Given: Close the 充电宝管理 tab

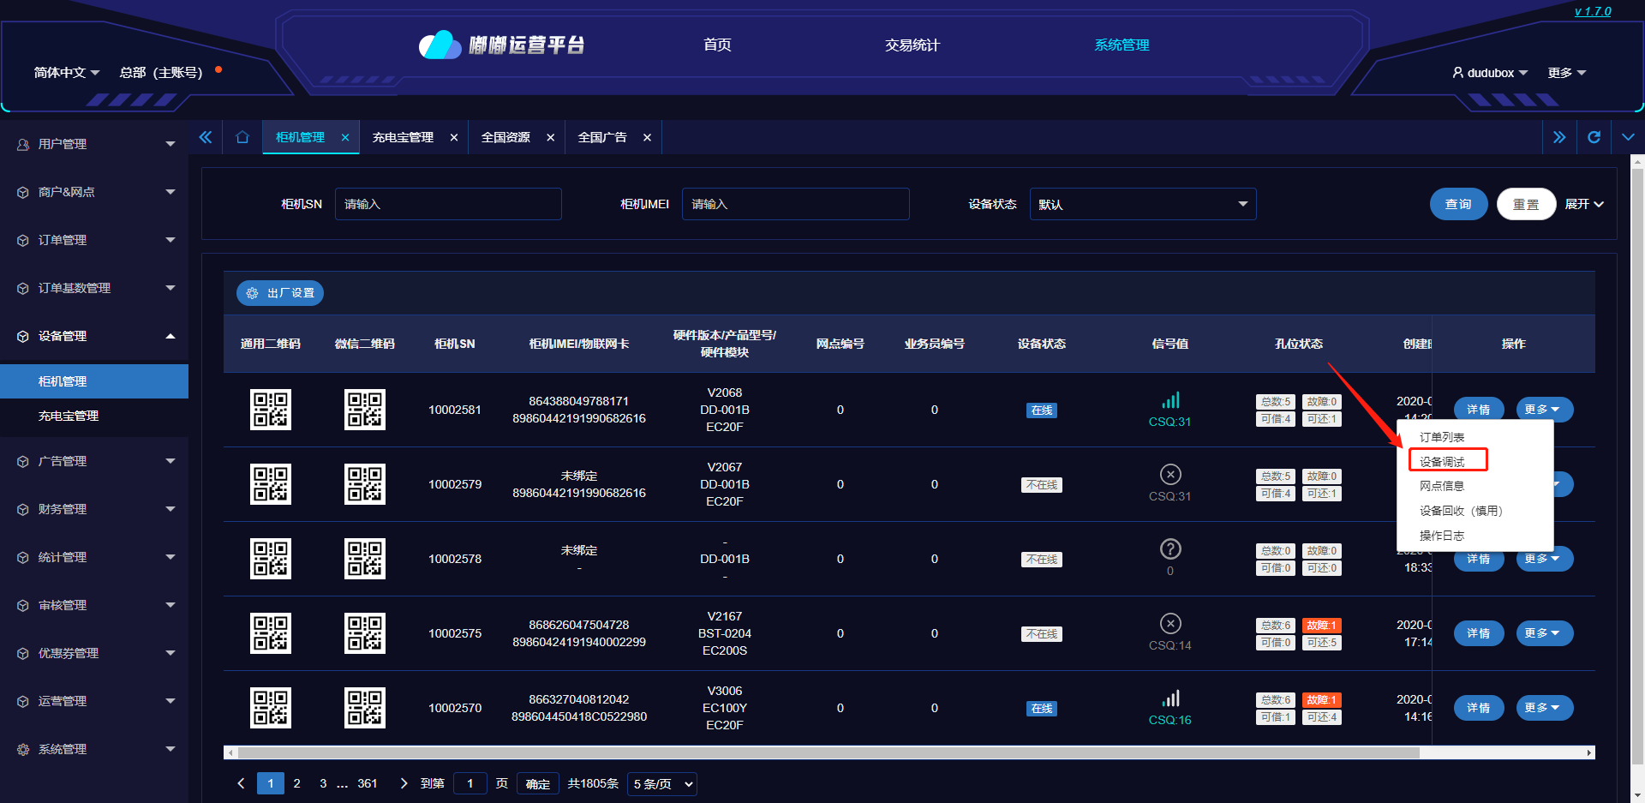Looking at the screenshot, I should pos(454,138).
